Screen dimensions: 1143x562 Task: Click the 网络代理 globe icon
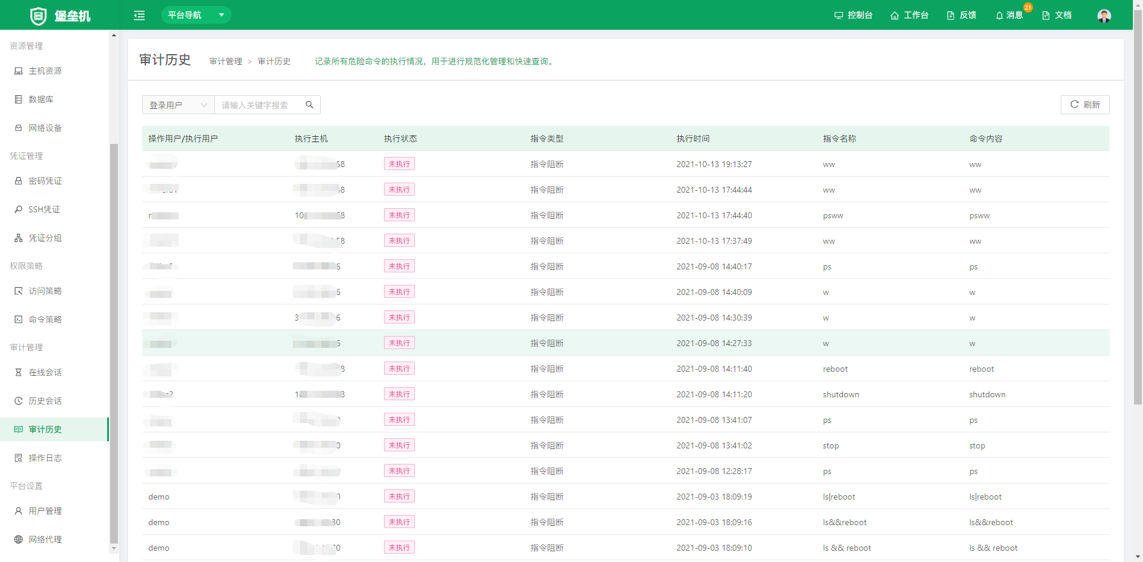tap(18, 539)
